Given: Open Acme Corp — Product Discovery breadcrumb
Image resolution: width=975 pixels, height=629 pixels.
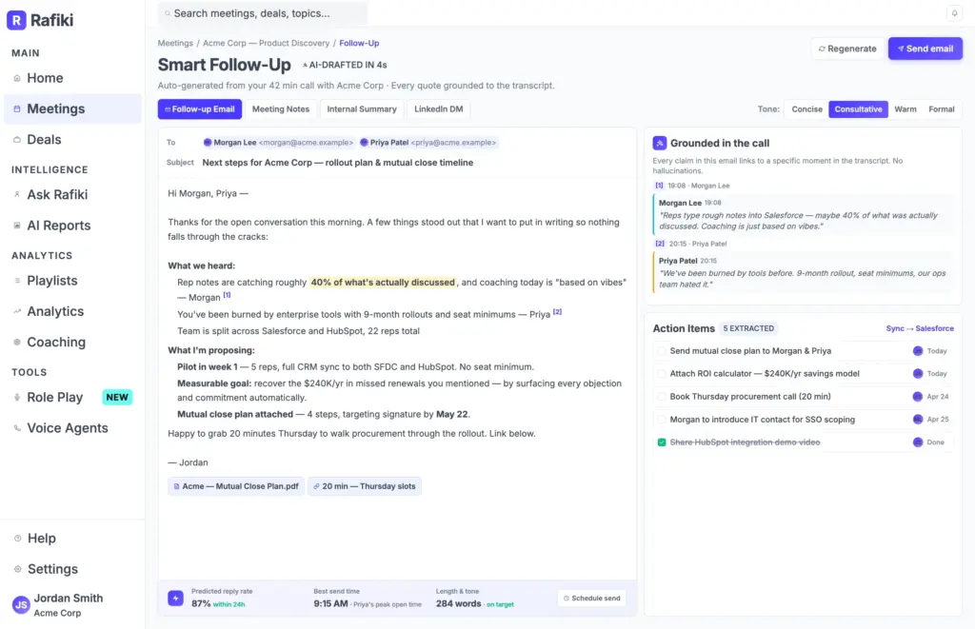Looking at the screenshot, I should pos(267,43).
